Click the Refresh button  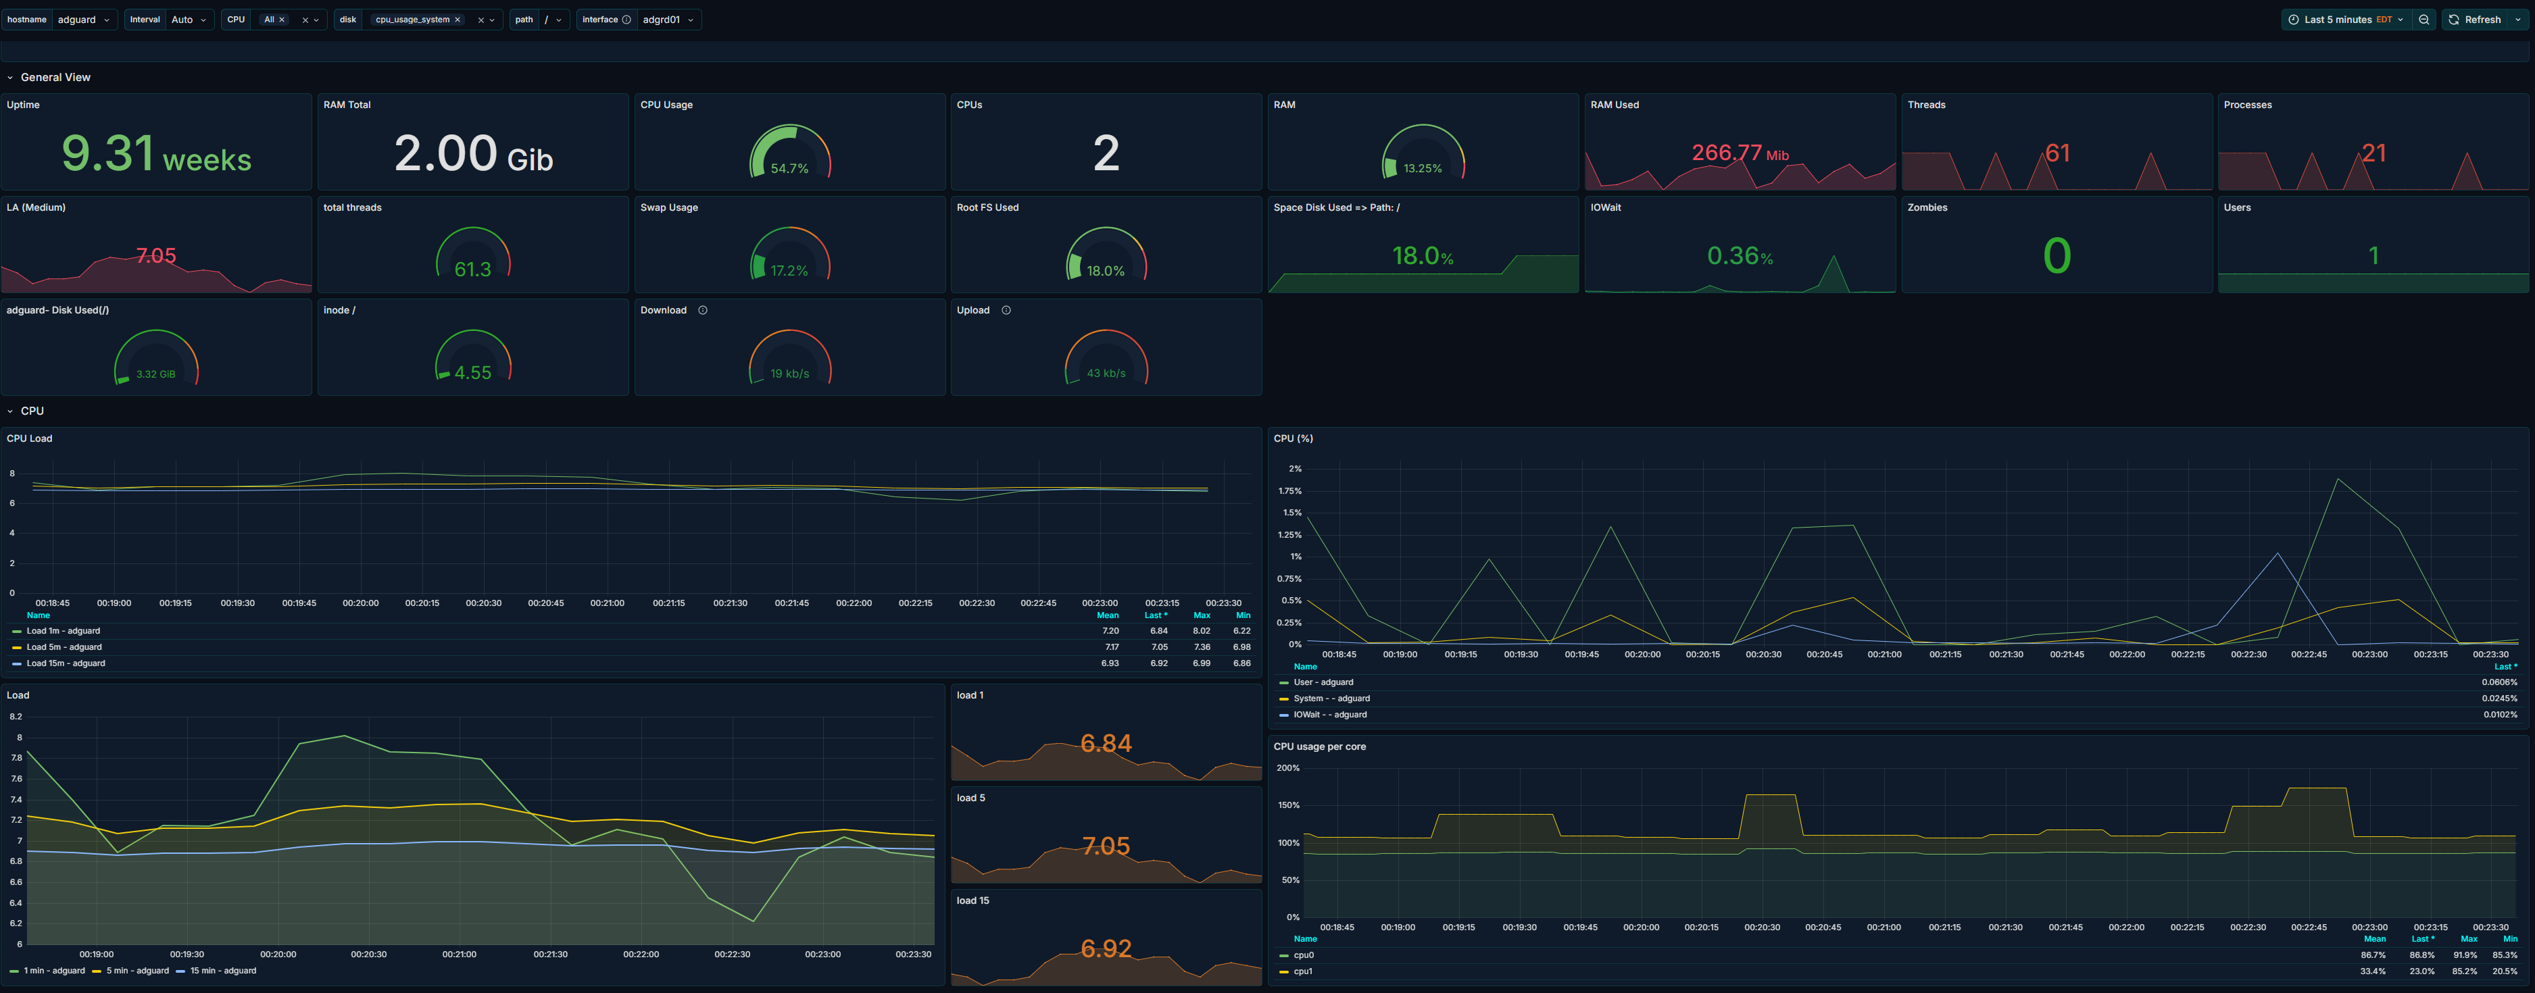2475,20
